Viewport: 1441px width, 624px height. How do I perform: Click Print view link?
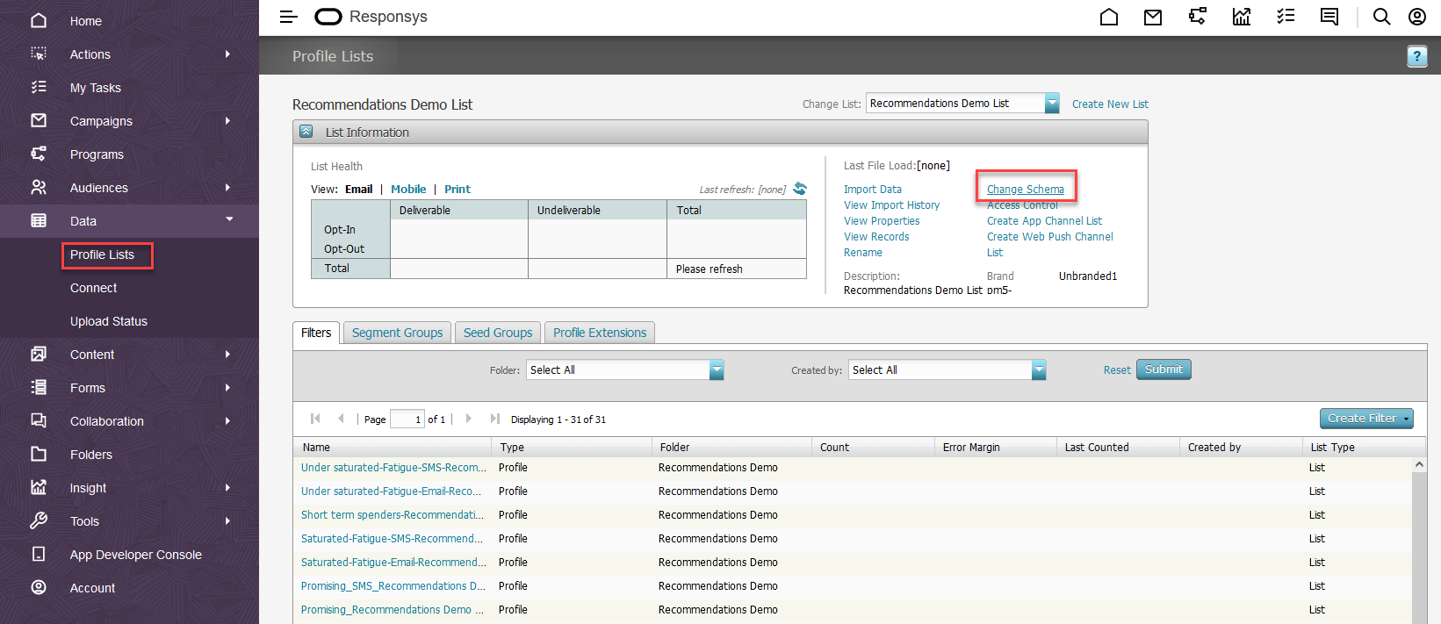(x=457, y=189)
